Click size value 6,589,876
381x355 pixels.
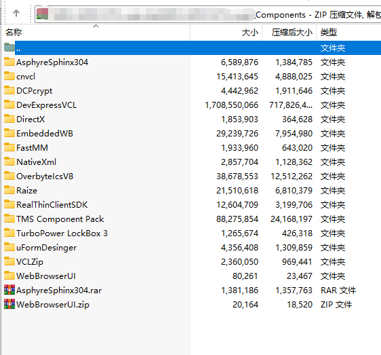(x=239, y=62)
